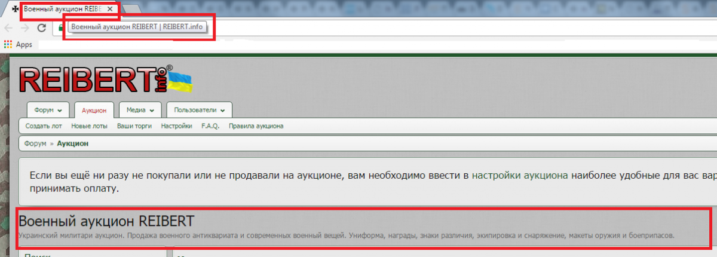Click the browser Reload page icon
The width and height of the screenshot is (717, 257).
point(42,28)
